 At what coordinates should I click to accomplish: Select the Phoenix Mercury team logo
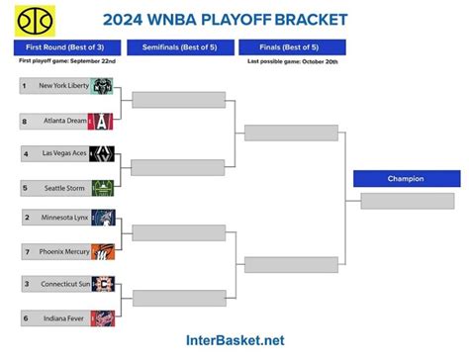tap(103, 252)
